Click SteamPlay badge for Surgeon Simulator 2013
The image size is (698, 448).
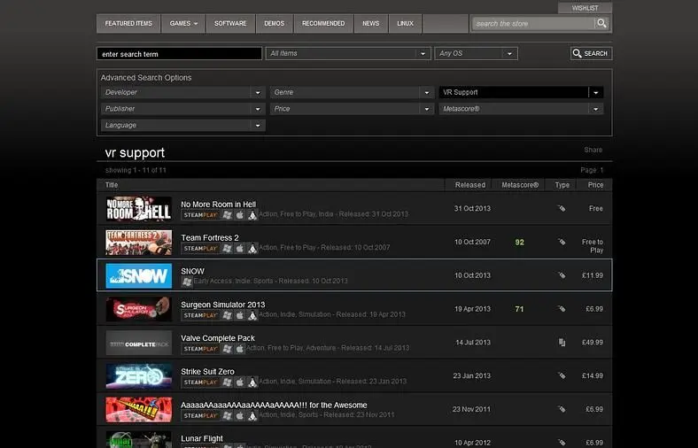pos(200,315)
